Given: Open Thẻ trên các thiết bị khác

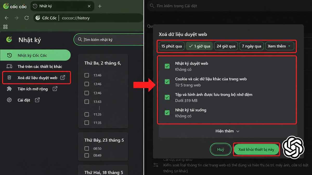Looking at the screenshot, I should (35, 66).
